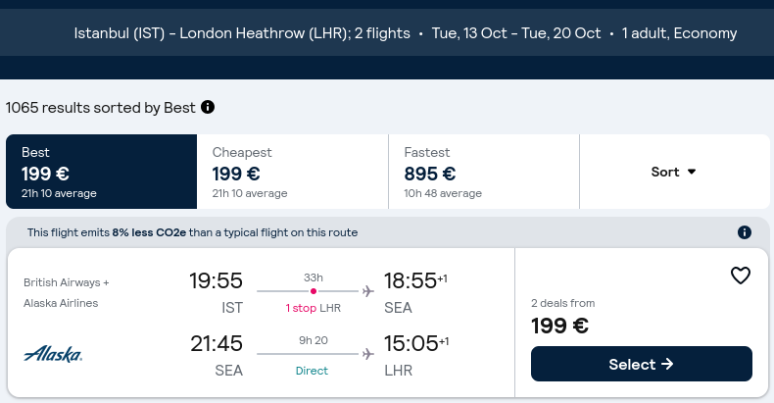Switch to the Cheapest tab

point(292,172)
